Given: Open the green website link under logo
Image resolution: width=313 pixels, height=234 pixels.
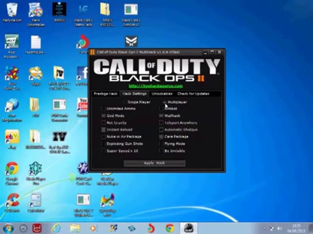Looking at the screenshot, I should click(156, 86).
